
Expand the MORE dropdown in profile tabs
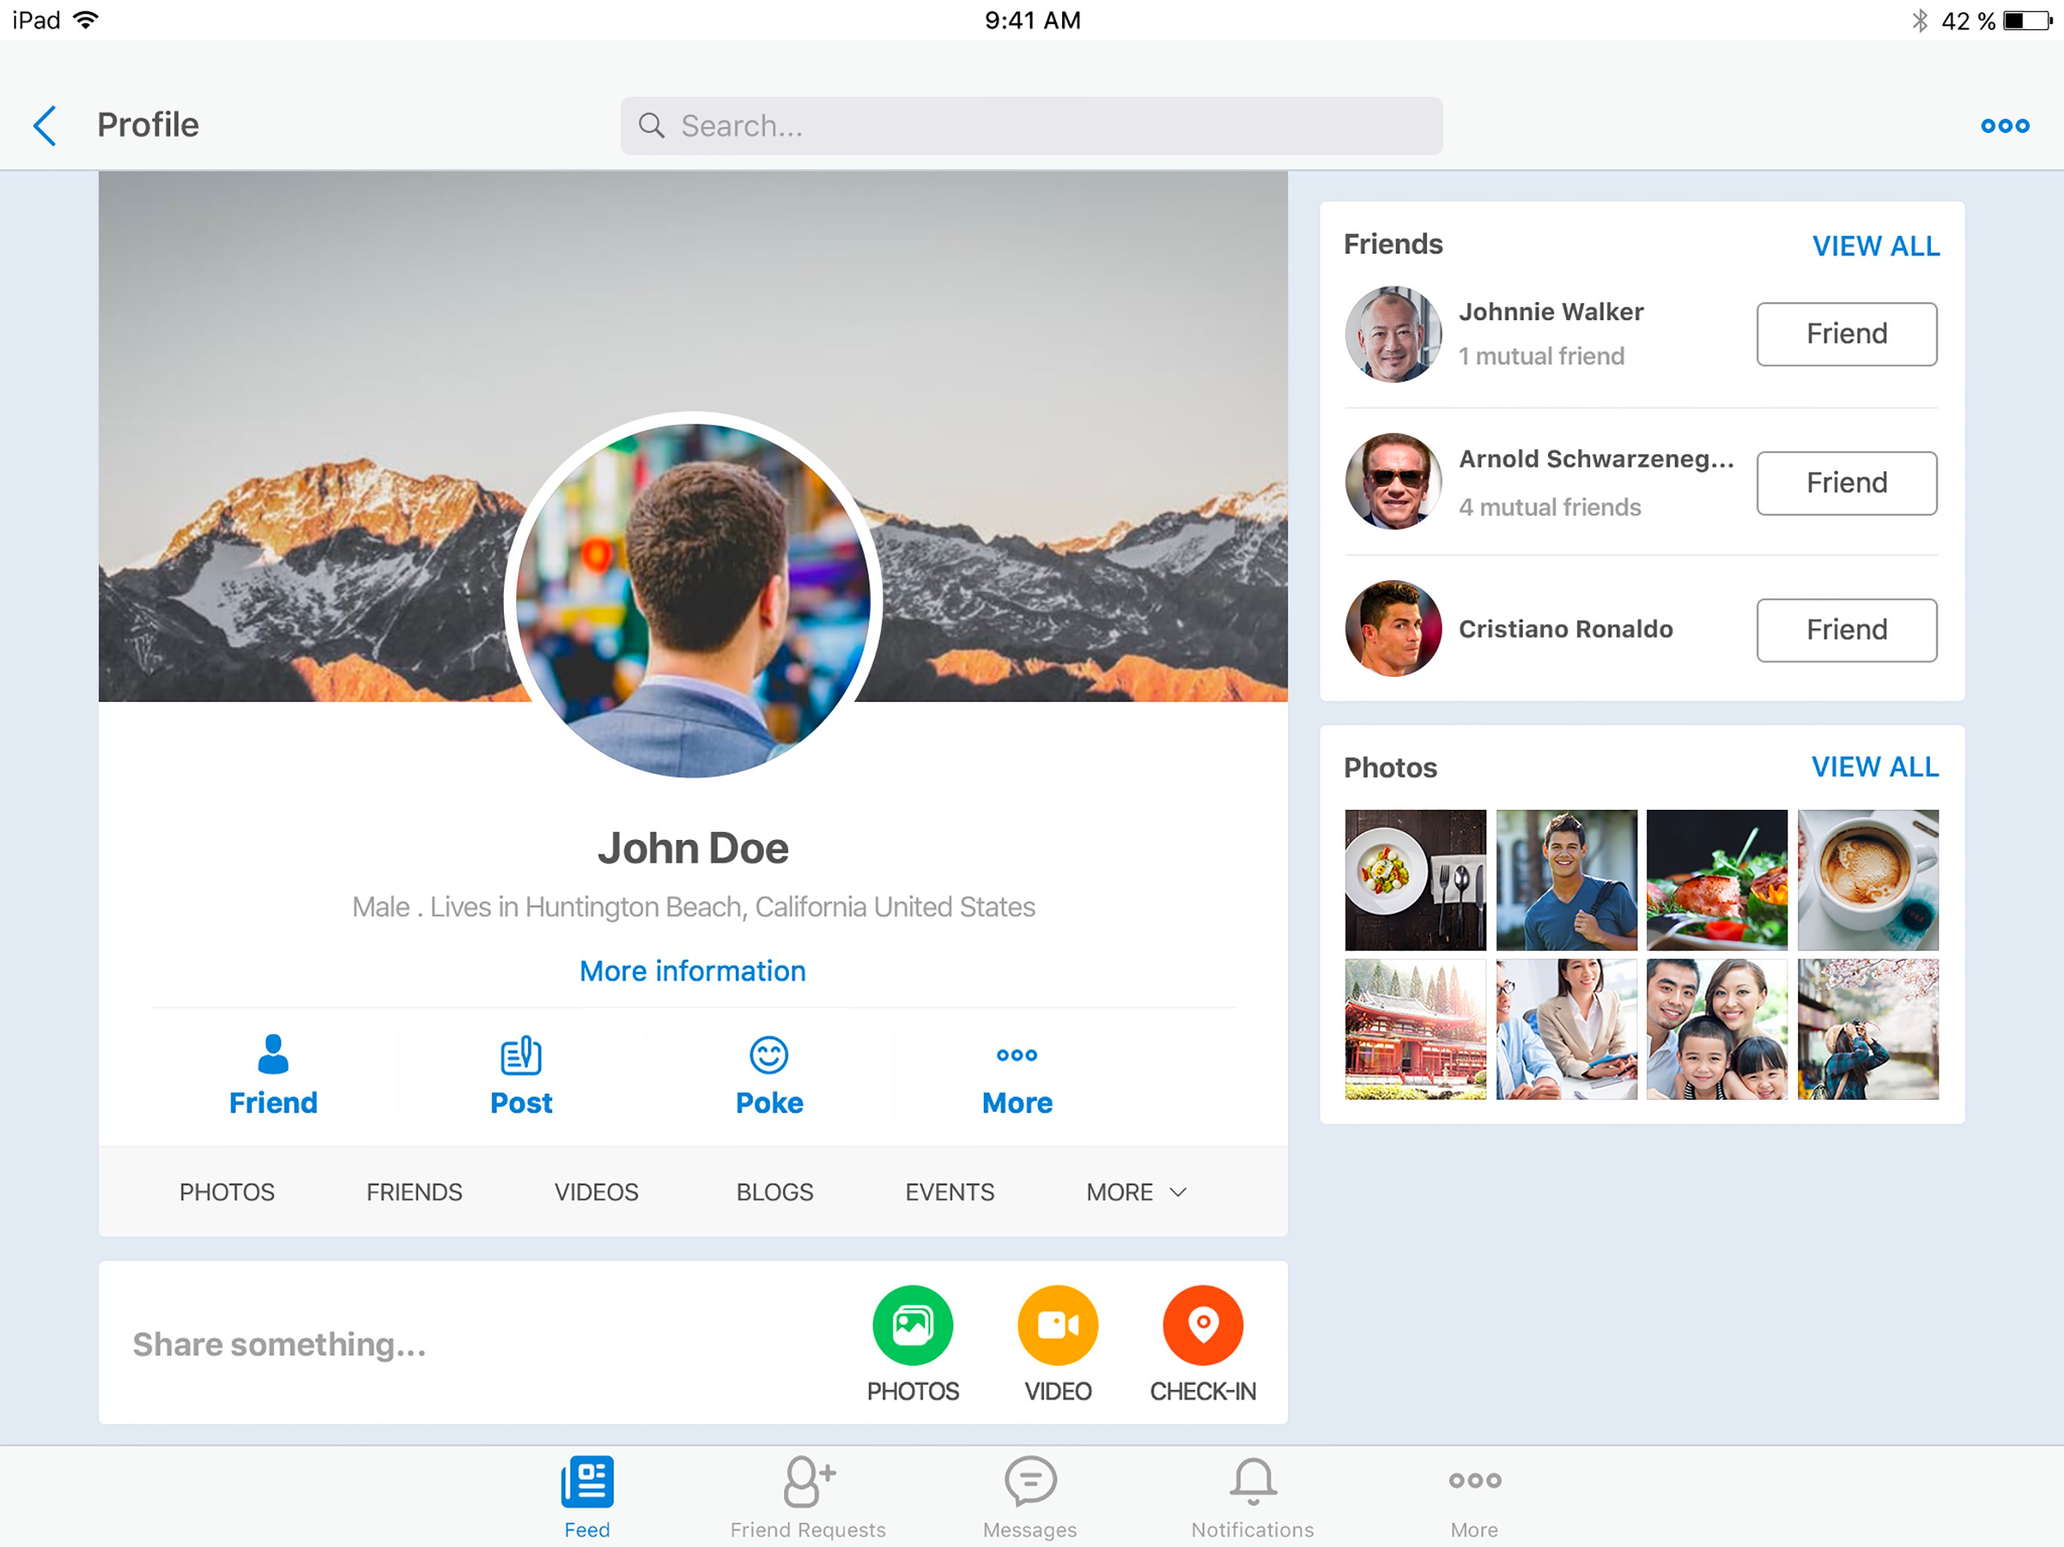[1136, 1191]
